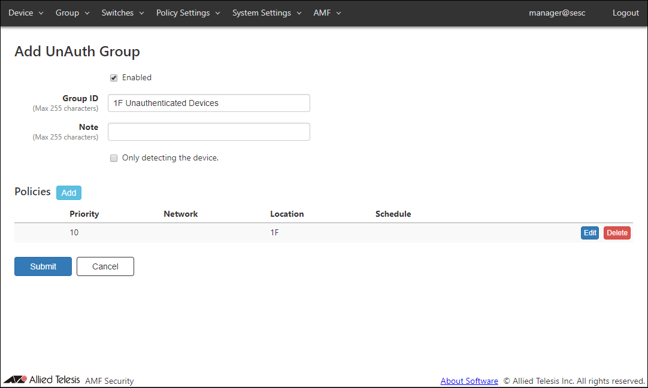This screenshot has width=648, height=388.
Task: Add a new policy
Action: 69,193
